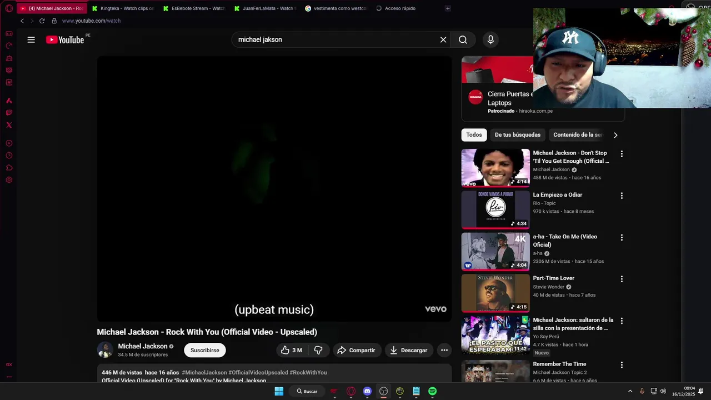The image size is (711, 400).
Task: Open options menu for 'La Empiezo a Odiar'
Action: pyautogui.click(x=622, y=196)
